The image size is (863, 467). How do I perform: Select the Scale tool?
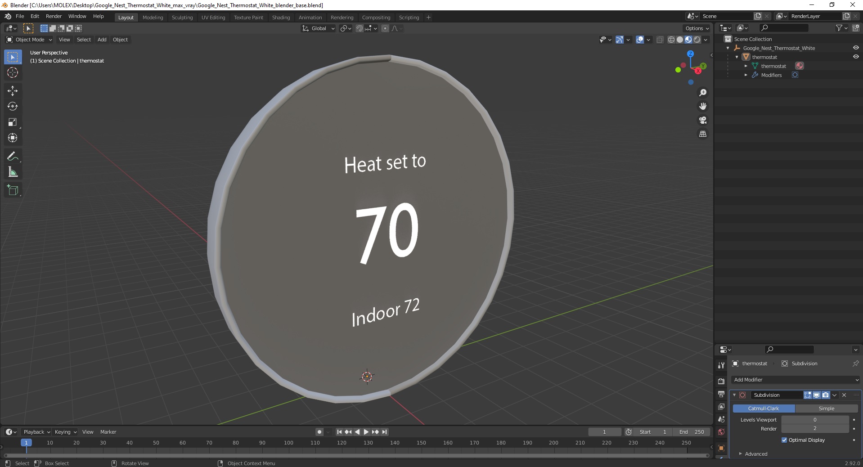[13, 122]
